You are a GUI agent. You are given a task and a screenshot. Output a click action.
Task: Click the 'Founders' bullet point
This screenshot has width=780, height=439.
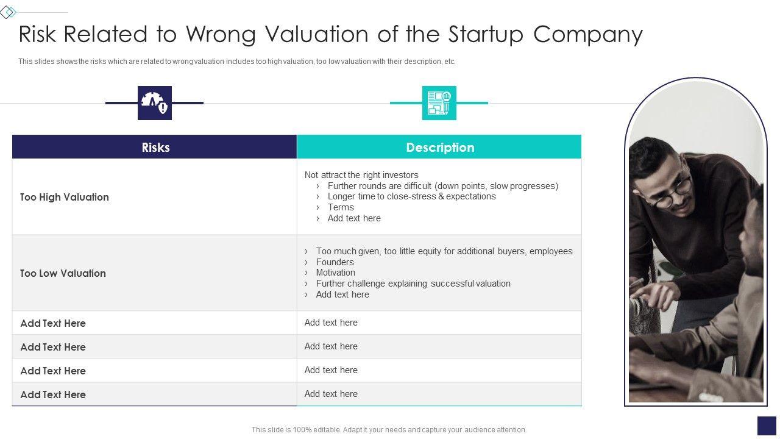(335, 262)
